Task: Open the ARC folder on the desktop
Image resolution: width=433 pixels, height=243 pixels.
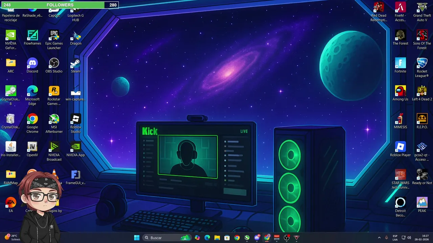Action: point(11,65)
